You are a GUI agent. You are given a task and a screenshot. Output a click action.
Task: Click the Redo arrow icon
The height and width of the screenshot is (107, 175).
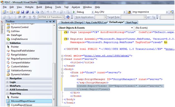pyautogui.click(x=54, y=12)
